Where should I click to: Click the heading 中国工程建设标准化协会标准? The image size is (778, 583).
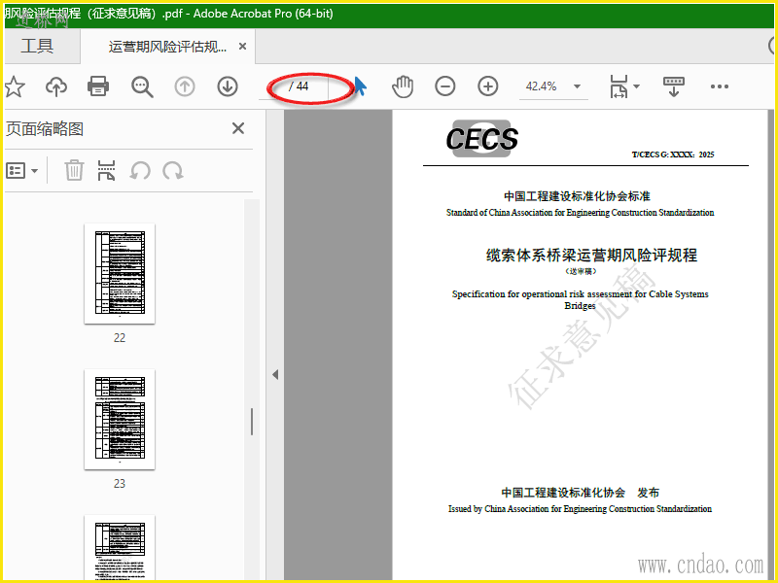[x=577, y=196]
